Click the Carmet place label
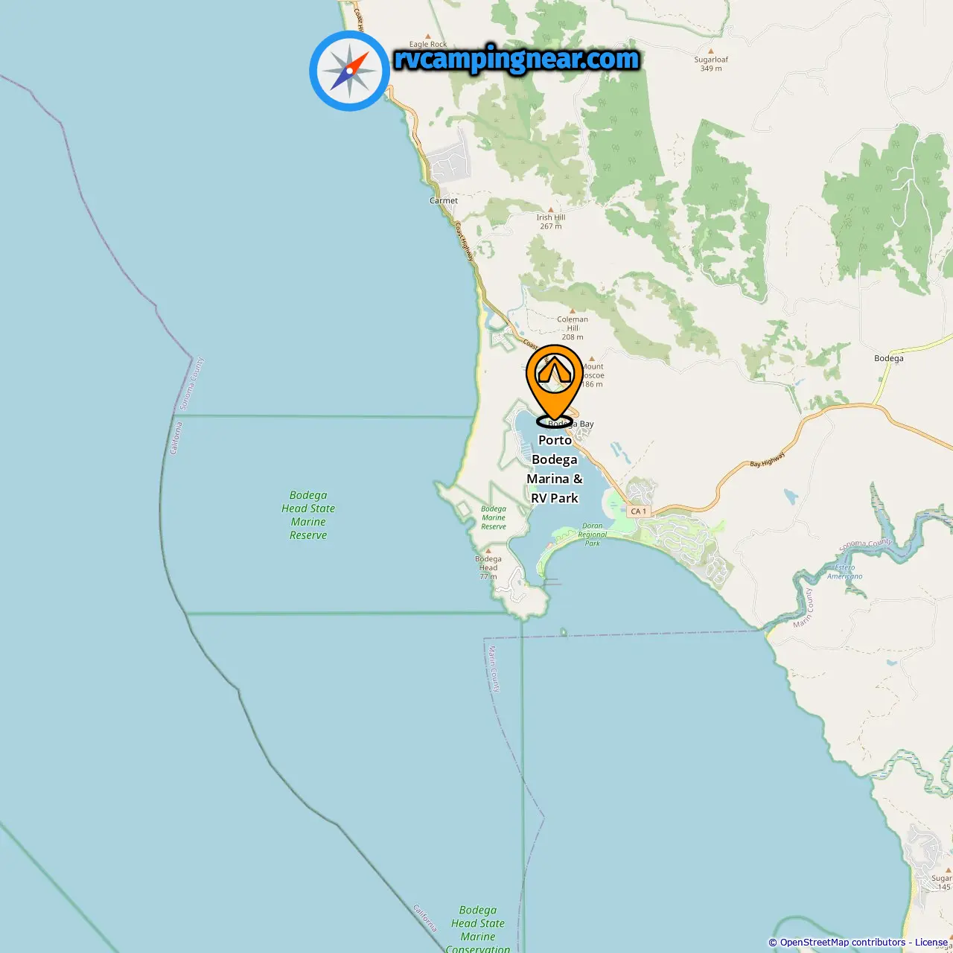Viewport: 953px width, 953px height. [x=444, y=200]
